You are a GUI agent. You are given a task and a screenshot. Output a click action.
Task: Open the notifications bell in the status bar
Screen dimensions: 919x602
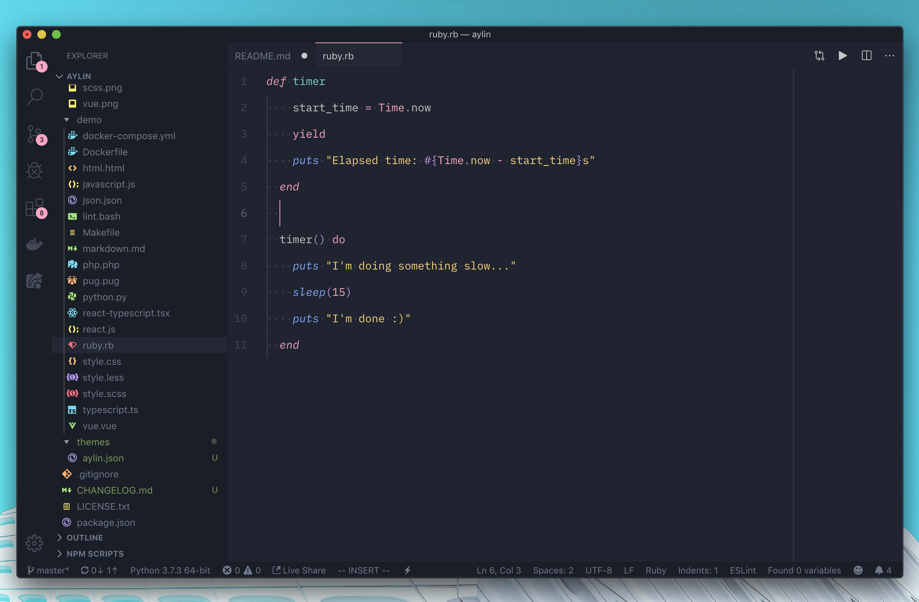(x=879, y=570)
